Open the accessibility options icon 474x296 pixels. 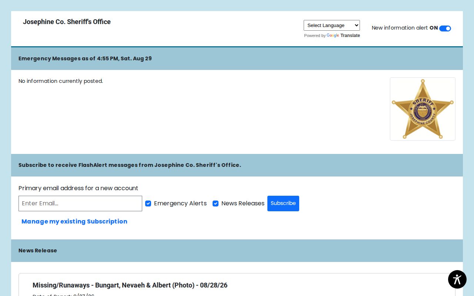pyautogui.click(x=457, y=279)
